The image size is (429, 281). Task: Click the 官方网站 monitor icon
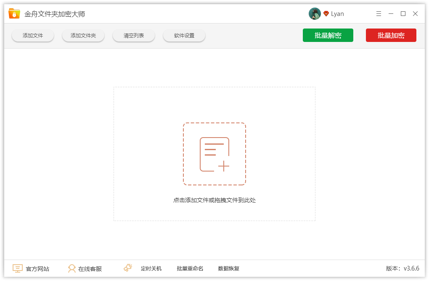coord(17,268)
